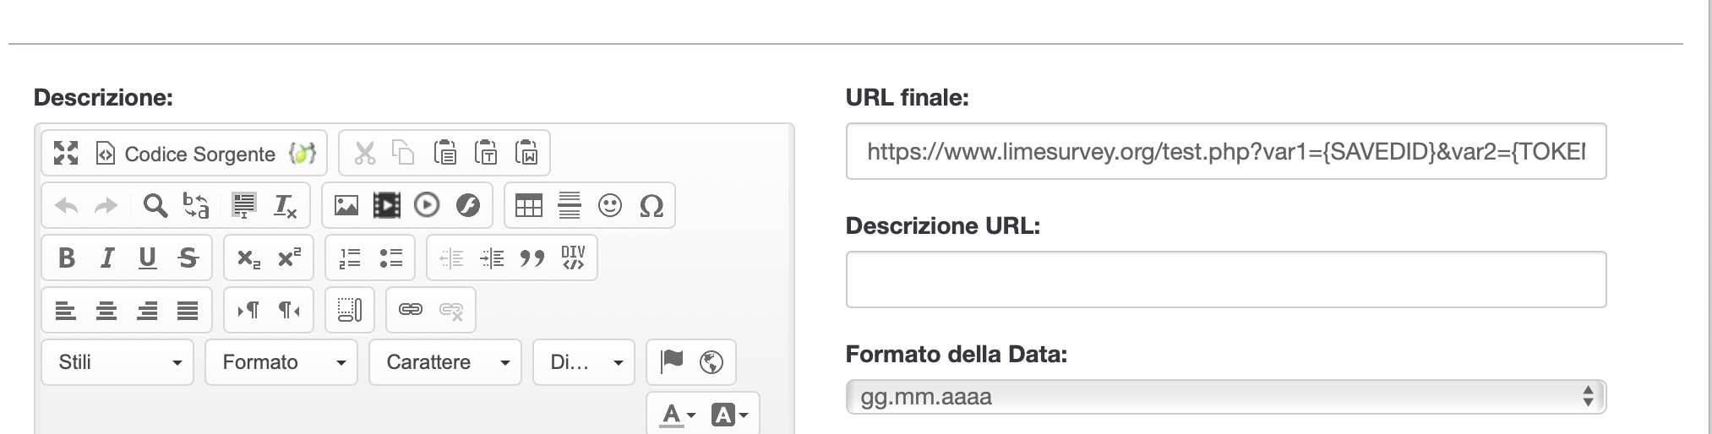
Task: Toggle underline formatting
Action: pyautogui.click(x=148, y=258)
